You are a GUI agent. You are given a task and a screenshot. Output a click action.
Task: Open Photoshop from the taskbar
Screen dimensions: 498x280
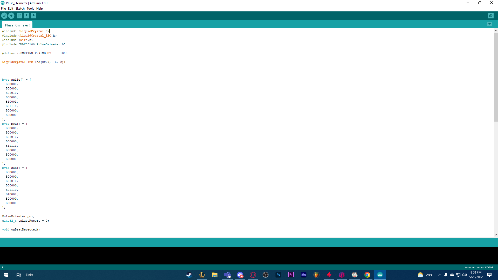point(278,275)
